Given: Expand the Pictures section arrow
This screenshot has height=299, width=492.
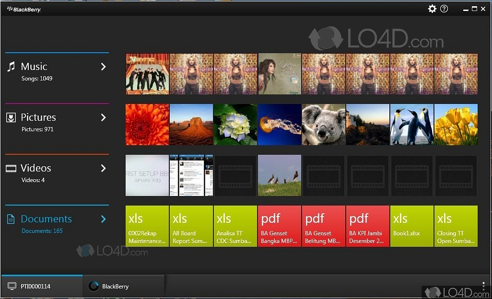Looking at the screenshot, I should click(103, 117).
